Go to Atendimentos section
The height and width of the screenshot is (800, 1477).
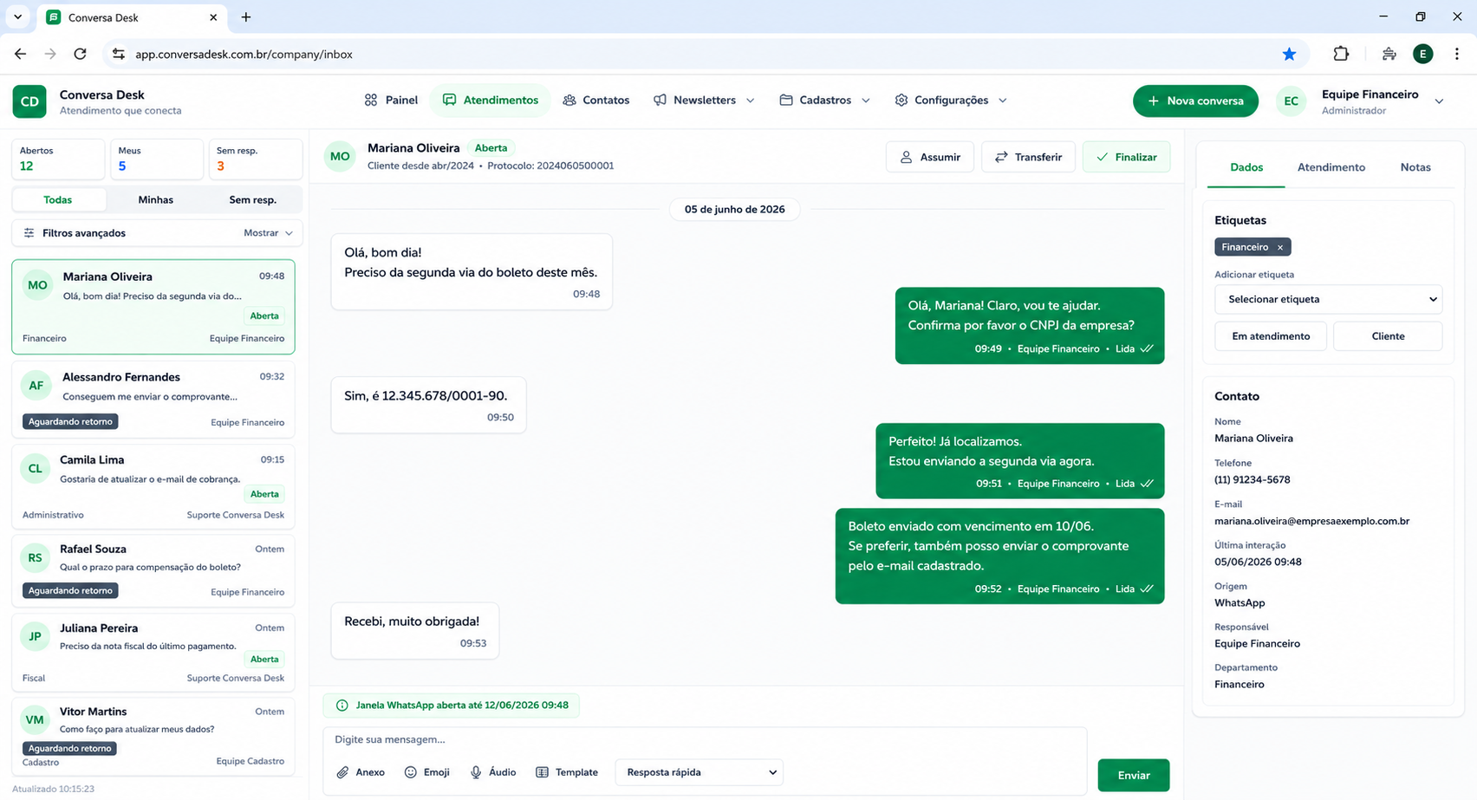tap(491, 101)
